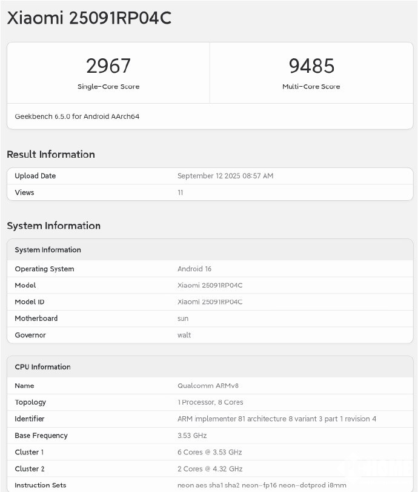Click the Operating System label

pos(44,269)
